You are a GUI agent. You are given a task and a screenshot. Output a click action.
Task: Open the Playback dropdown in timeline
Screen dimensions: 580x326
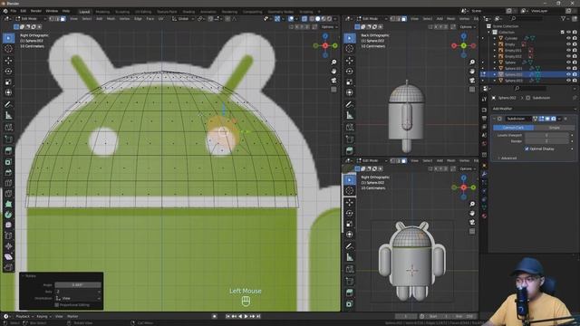pos(24,316)
